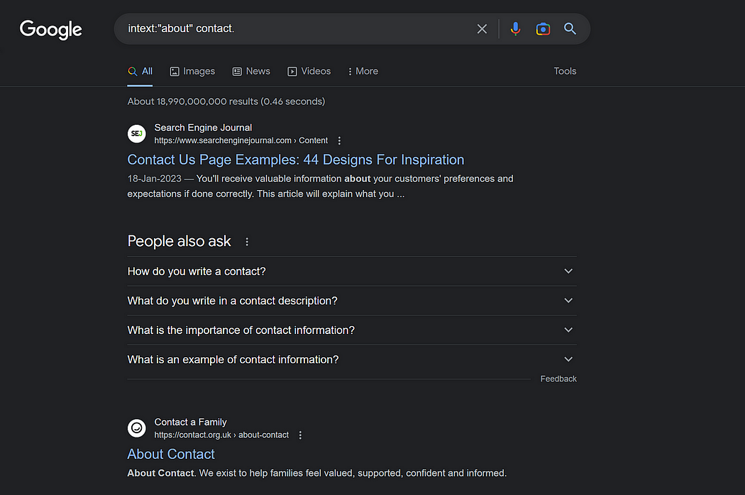This screenshot has height=495, width=745.
Task: Clear the search query with X
Action: [482, 29]
